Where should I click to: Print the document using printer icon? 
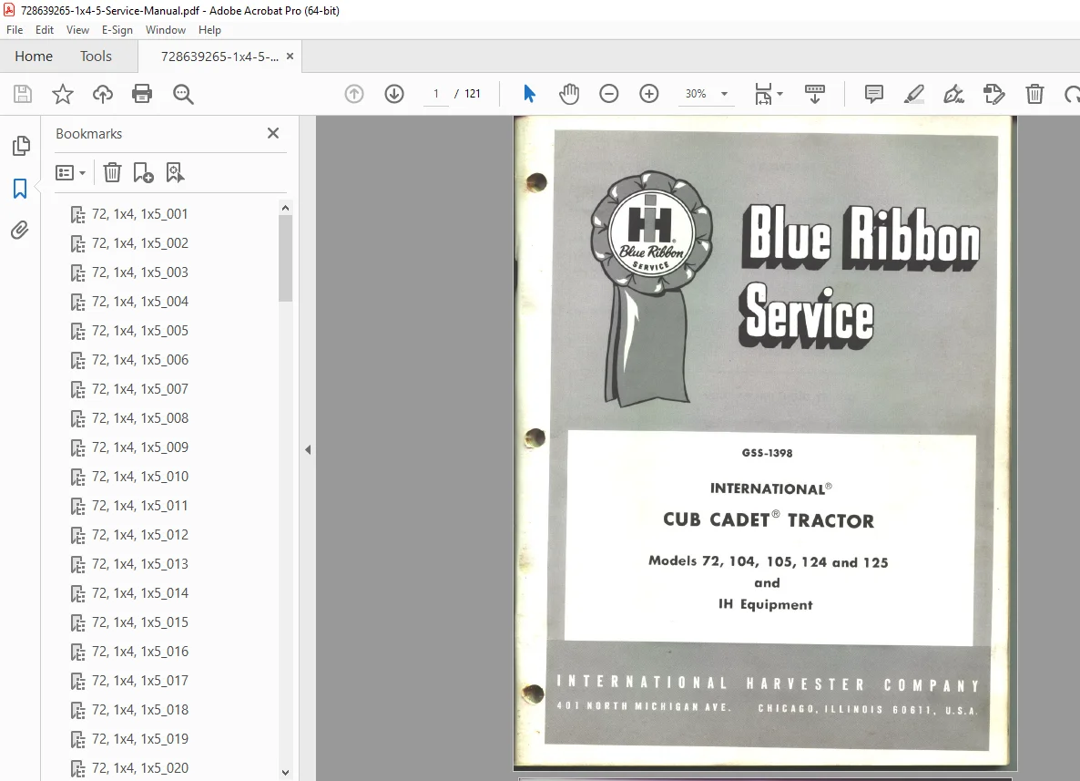(142, 94)
